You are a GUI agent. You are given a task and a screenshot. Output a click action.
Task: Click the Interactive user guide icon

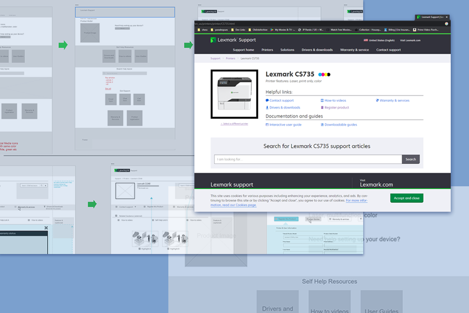267,125
